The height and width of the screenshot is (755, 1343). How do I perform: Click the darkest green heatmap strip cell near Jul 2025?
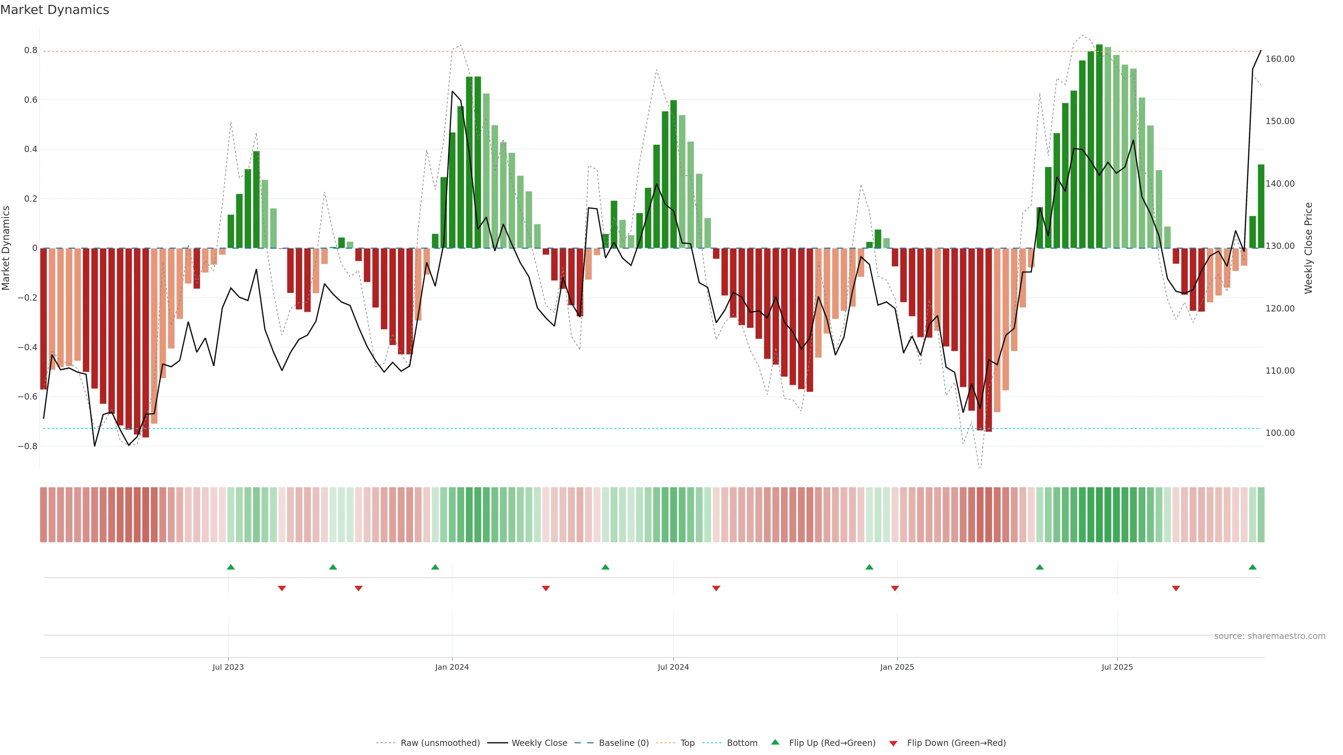(1099, 515)
